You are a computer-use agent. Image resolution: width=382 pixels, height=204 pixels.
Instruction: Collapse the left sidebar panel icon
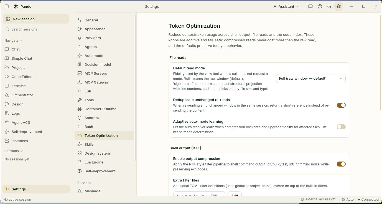(x=7, y=6)
